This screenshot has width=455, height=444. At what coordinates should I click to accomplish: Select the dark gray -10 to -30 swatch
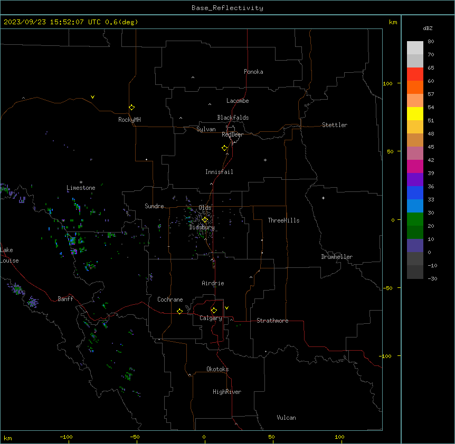point(415,272)
